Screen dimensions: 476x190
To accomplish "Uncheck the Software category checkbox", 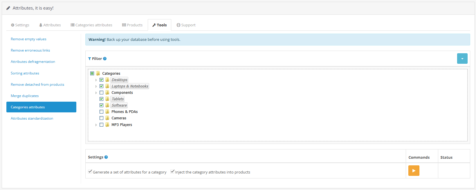I will click(x=101, y=105).
